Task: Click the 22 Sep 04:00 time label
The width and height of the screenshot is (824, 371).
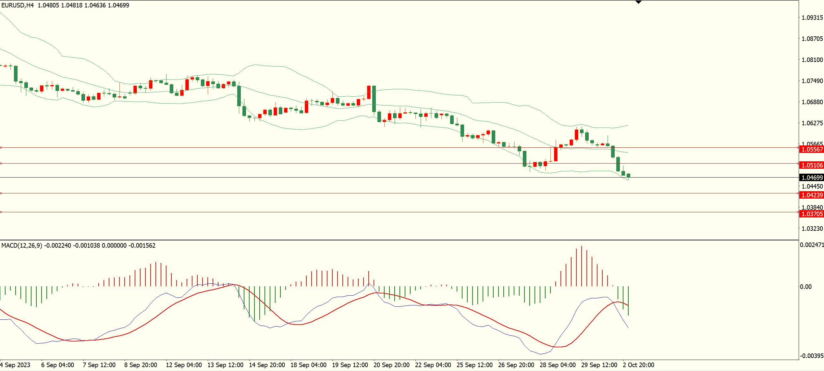Action: click(x=433, y=365)
